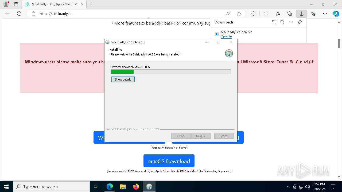The image size is (342, 192).
Task: Close the Sideloadly browser tab
Action: [82, 4]
